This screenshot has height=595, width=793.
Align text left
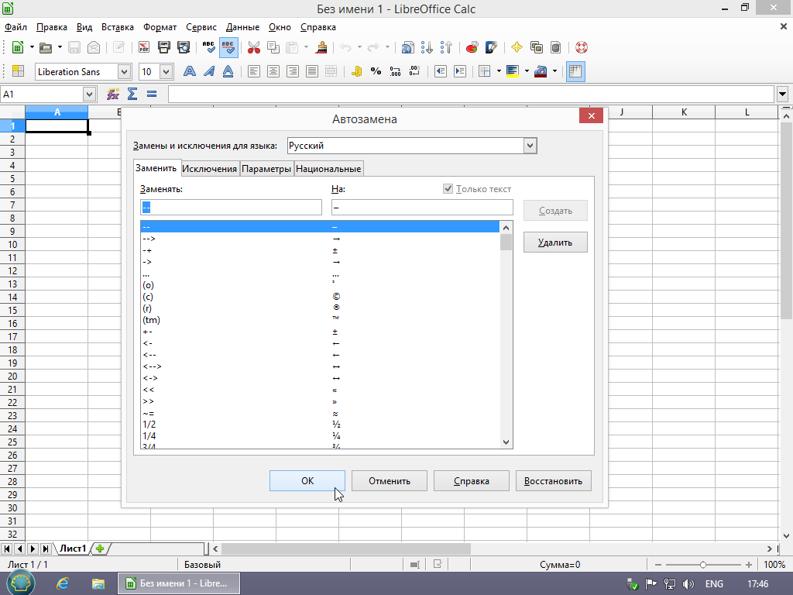[254, 71]
